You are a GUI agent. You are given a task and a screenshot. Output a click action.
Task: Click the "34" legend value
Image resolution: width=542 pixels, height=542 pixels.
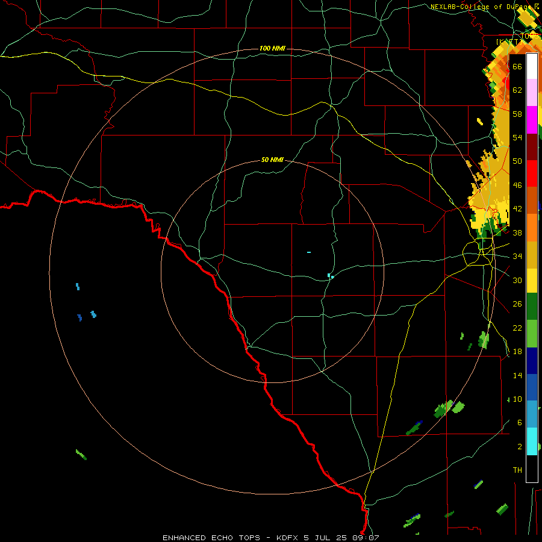(517, 256)
